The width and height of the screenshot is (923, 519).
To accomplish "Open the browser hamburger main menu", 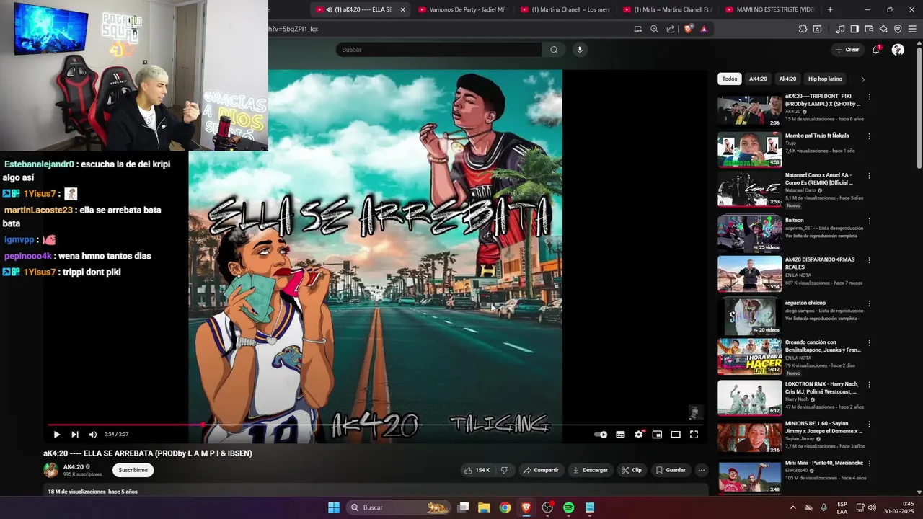I will click(912, 29).
